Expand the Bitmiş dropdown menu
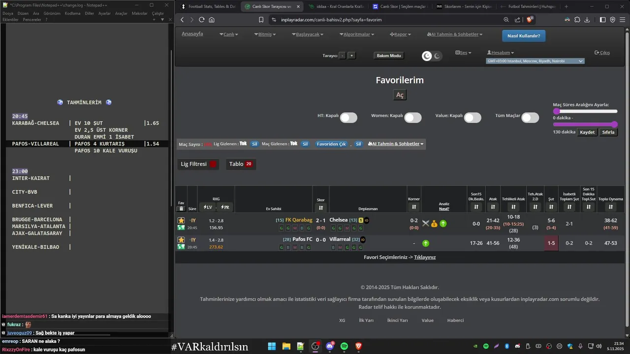The height and width of the screenshot is (354, 630). (265, 34)
